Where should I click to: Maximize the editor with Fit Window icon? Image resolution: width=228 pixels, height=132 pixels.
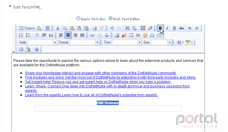(x=21, y=49)
